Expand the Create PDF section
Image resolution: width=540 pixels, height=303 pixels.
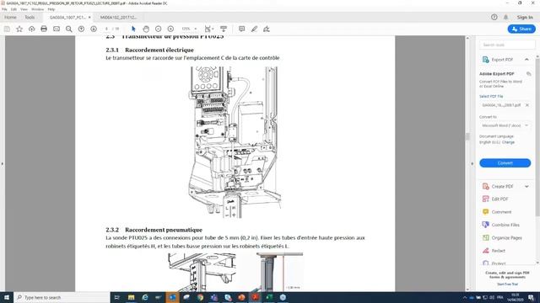[526, 187]
